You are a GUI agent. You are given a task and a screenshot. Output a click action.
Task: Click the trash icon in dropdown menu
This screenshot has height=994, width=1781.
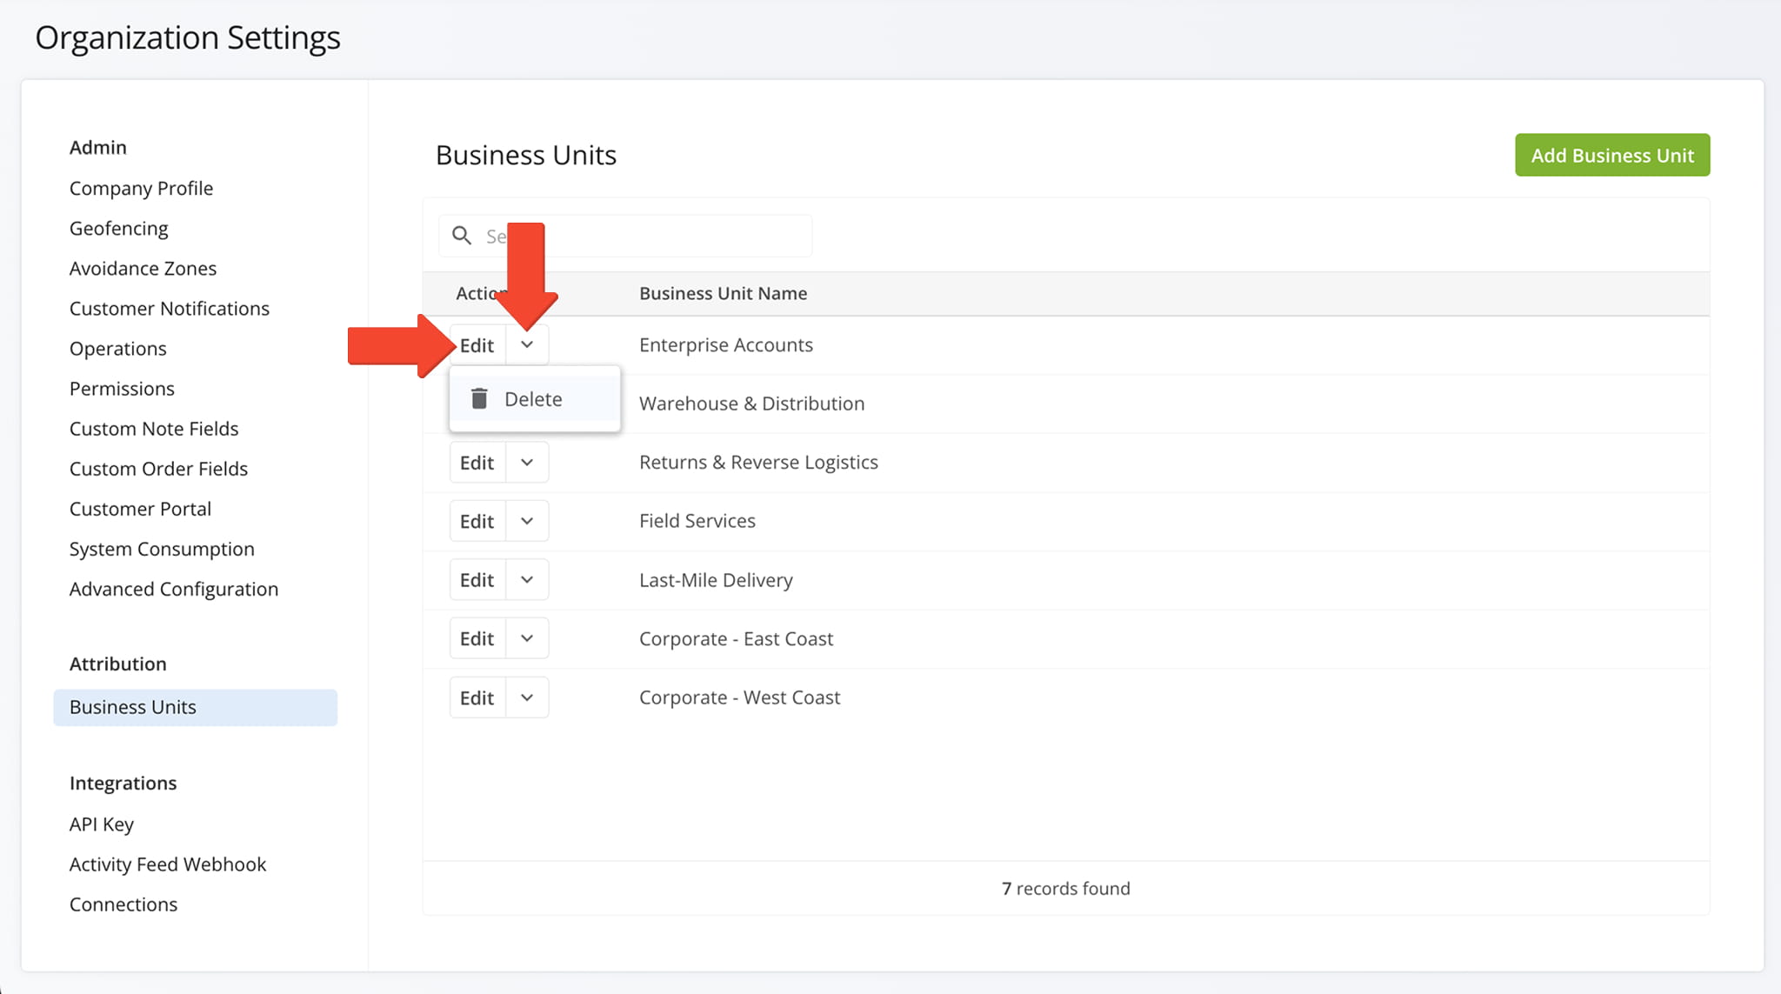coord(479,398)
